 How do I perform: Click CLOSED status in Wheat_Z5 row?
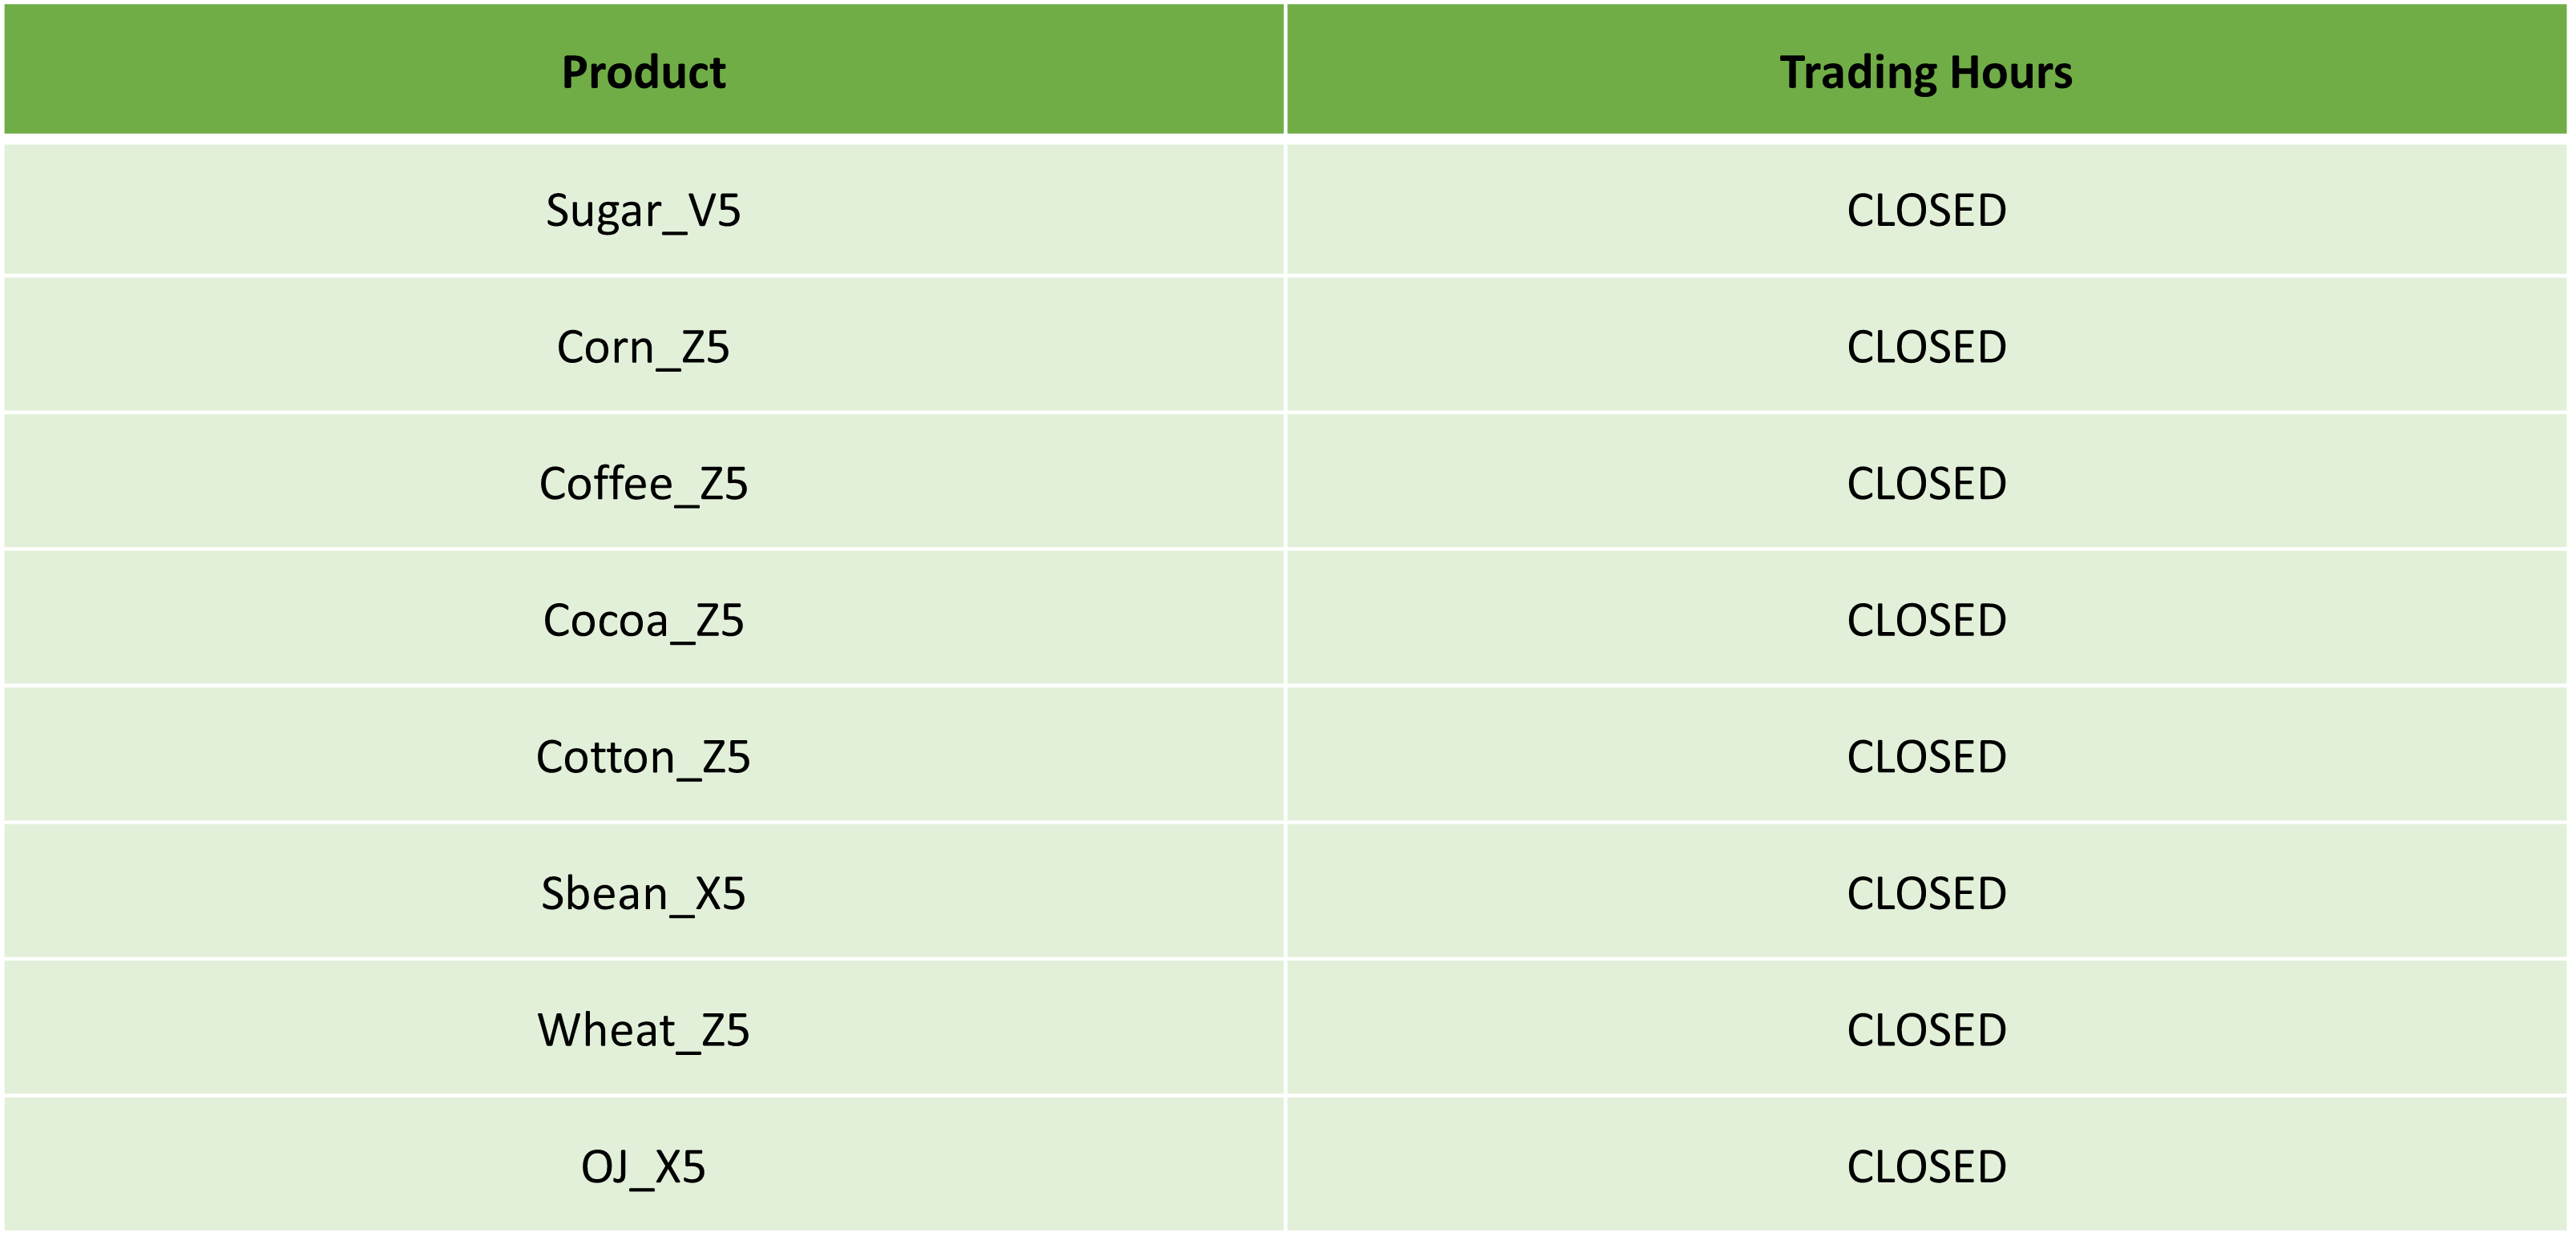coord(1926,1030)
